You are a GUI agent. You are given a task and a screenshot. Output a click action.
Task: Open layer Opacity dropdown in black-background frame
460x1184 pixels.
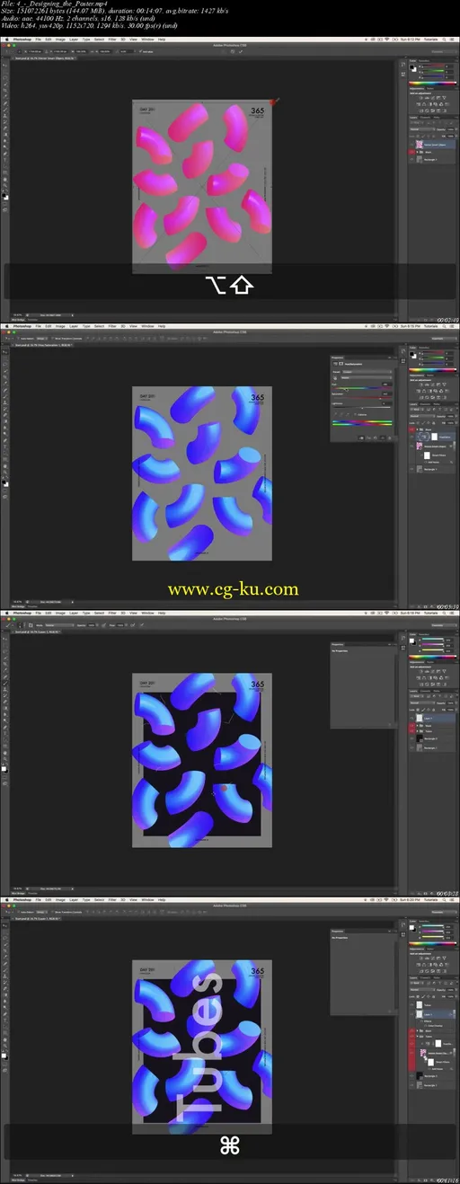(456, 702)
